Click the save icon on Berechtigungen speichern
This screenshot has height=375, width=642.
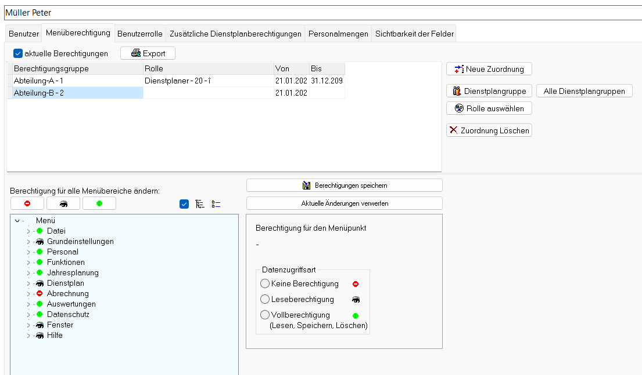click(x=307, y=185)
